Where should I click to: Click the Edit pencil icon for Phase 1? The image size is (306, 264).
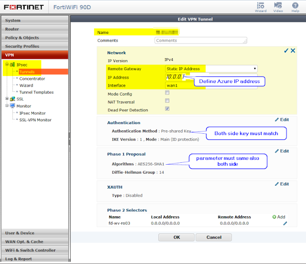(277, 151)
